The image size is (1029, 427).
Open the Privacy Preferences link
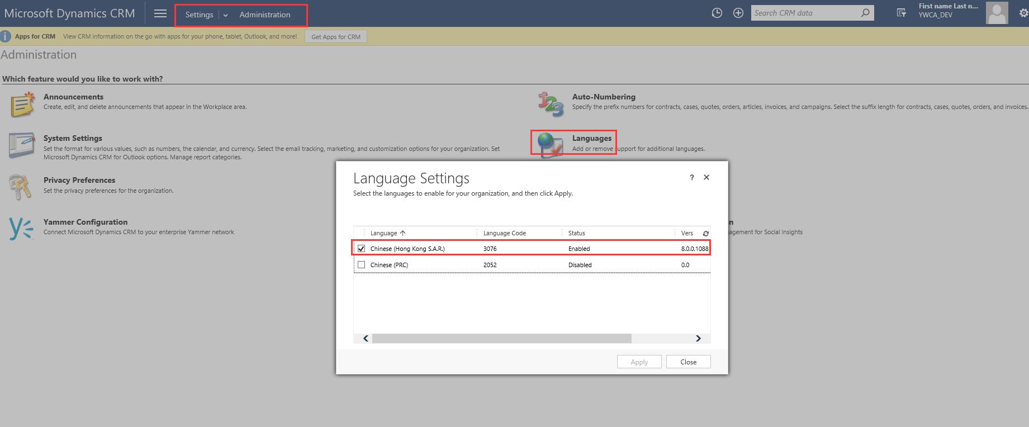[79, 180]
